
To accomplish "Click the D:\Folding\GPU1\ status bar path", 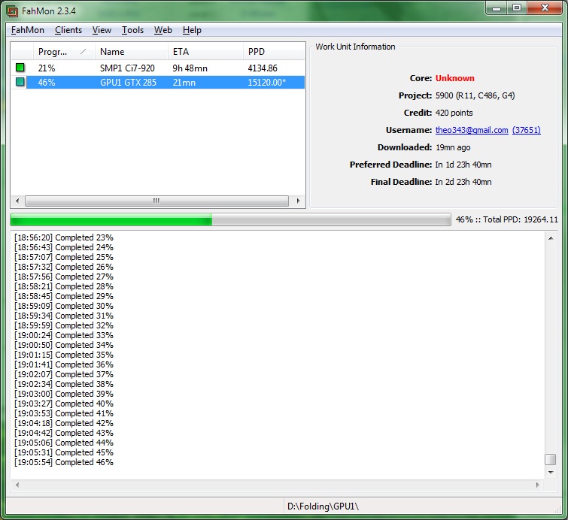I will point(323,506).
